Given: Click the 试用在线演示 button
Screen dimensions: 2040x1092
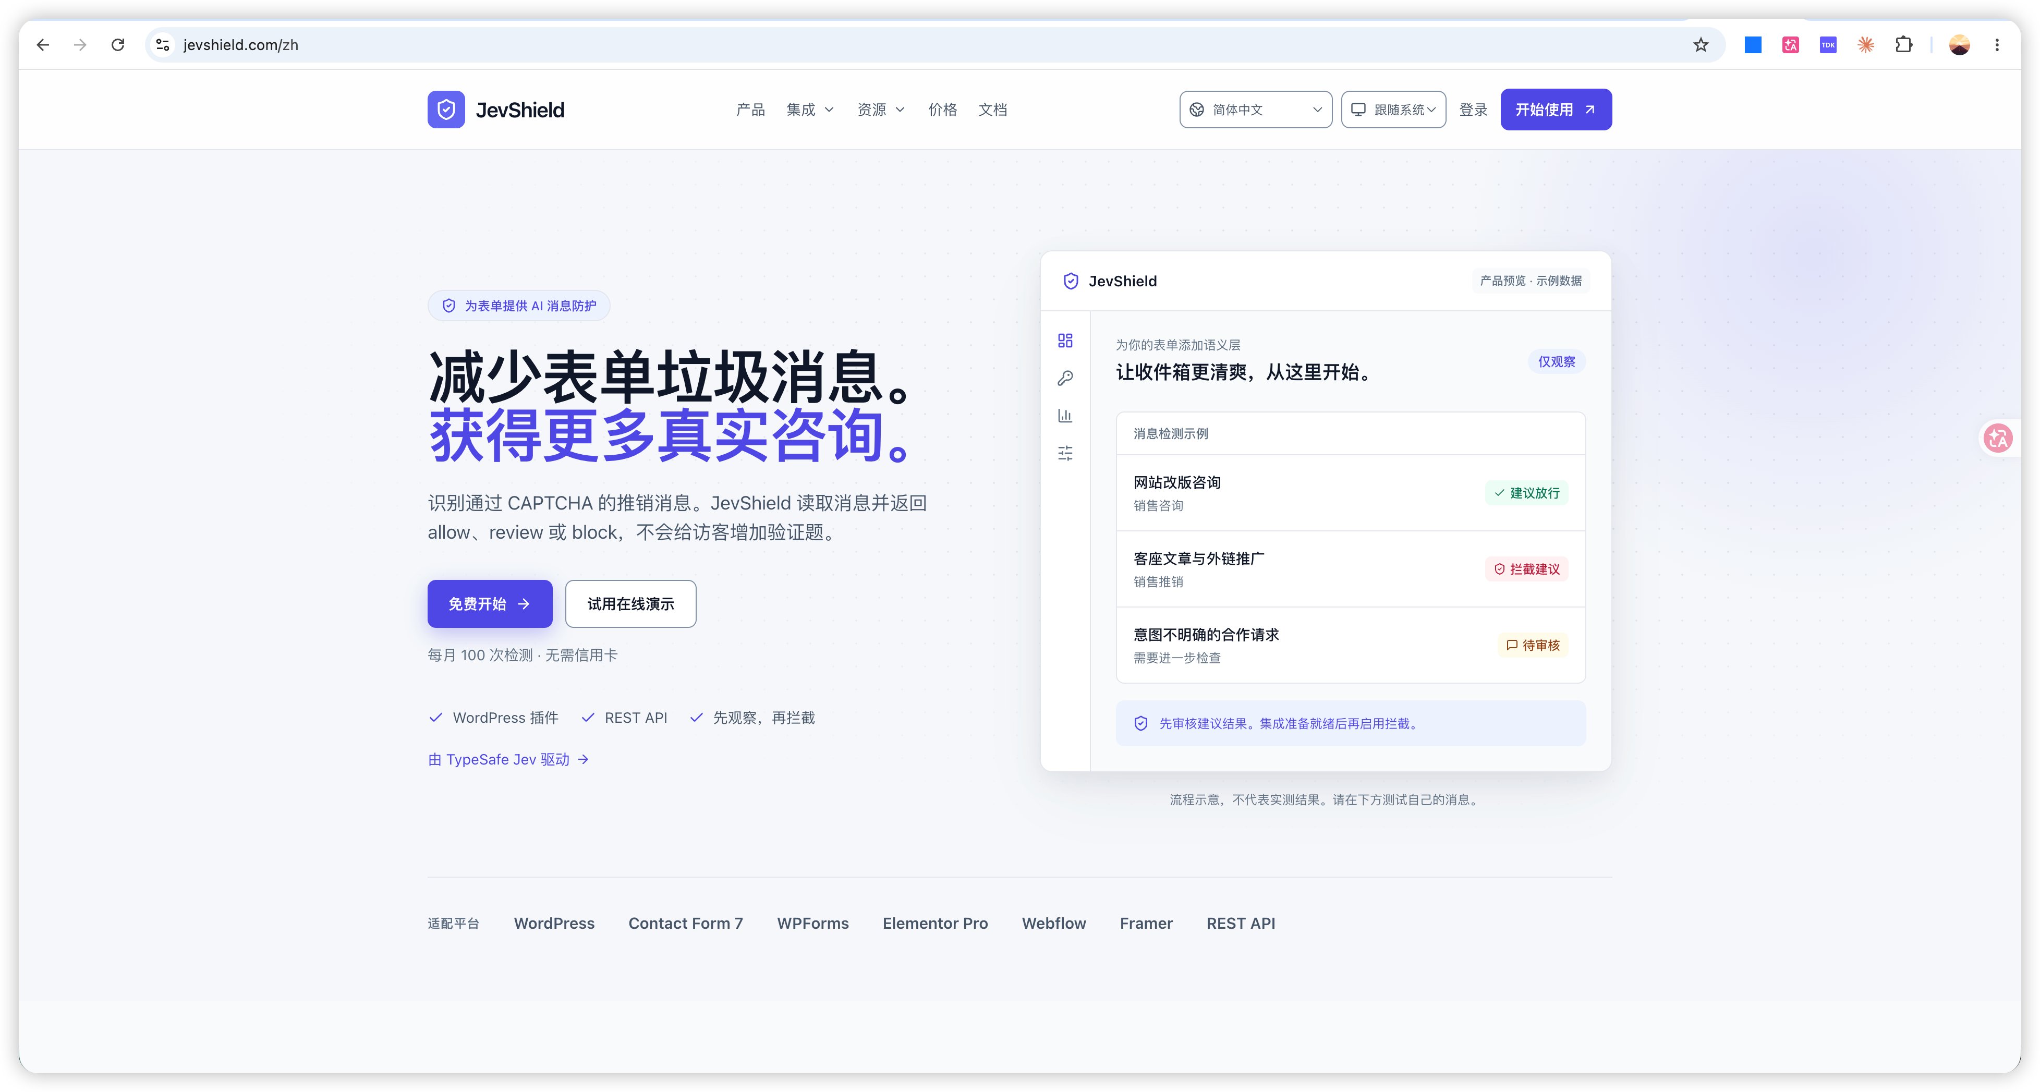Looking at the screenshot, I should [630, 603].
